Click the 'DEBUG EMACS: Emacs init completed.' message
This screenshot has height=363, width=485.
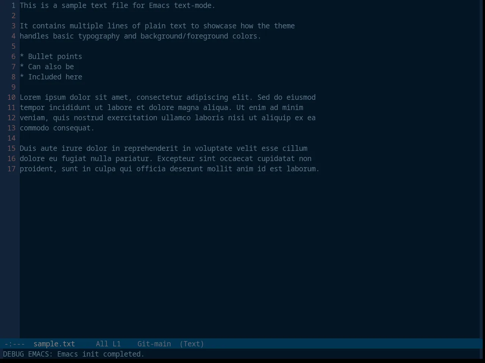click(x=74, y=354)
